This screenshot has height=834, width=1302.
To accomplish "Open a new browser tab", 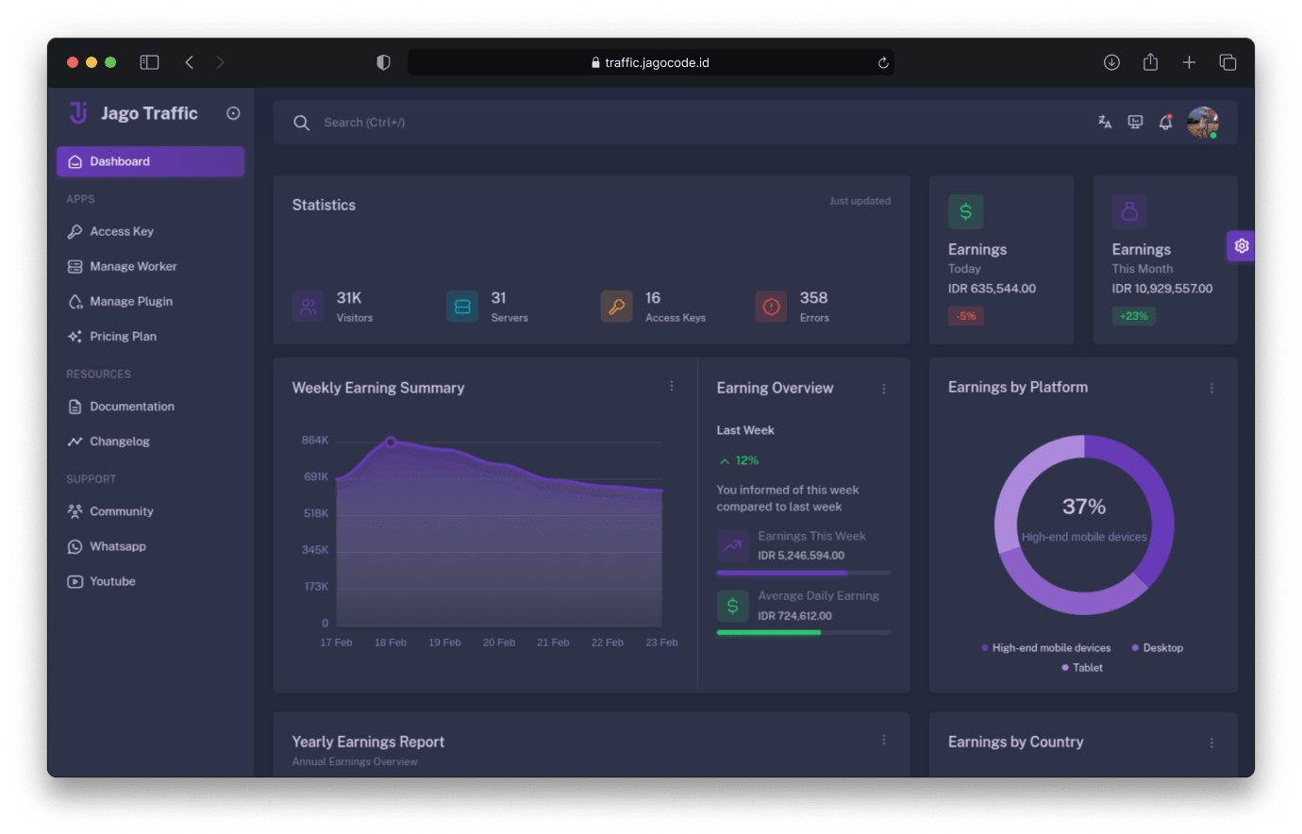I will coord(1189,62).
